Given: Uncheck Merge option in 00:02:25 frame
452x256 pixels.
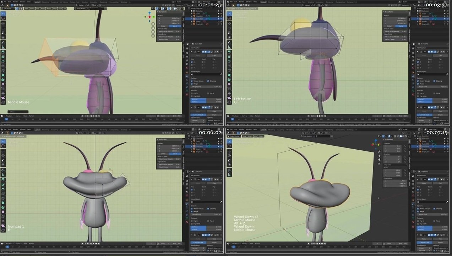Looking at the screenshot, I should tap(192, 84).
